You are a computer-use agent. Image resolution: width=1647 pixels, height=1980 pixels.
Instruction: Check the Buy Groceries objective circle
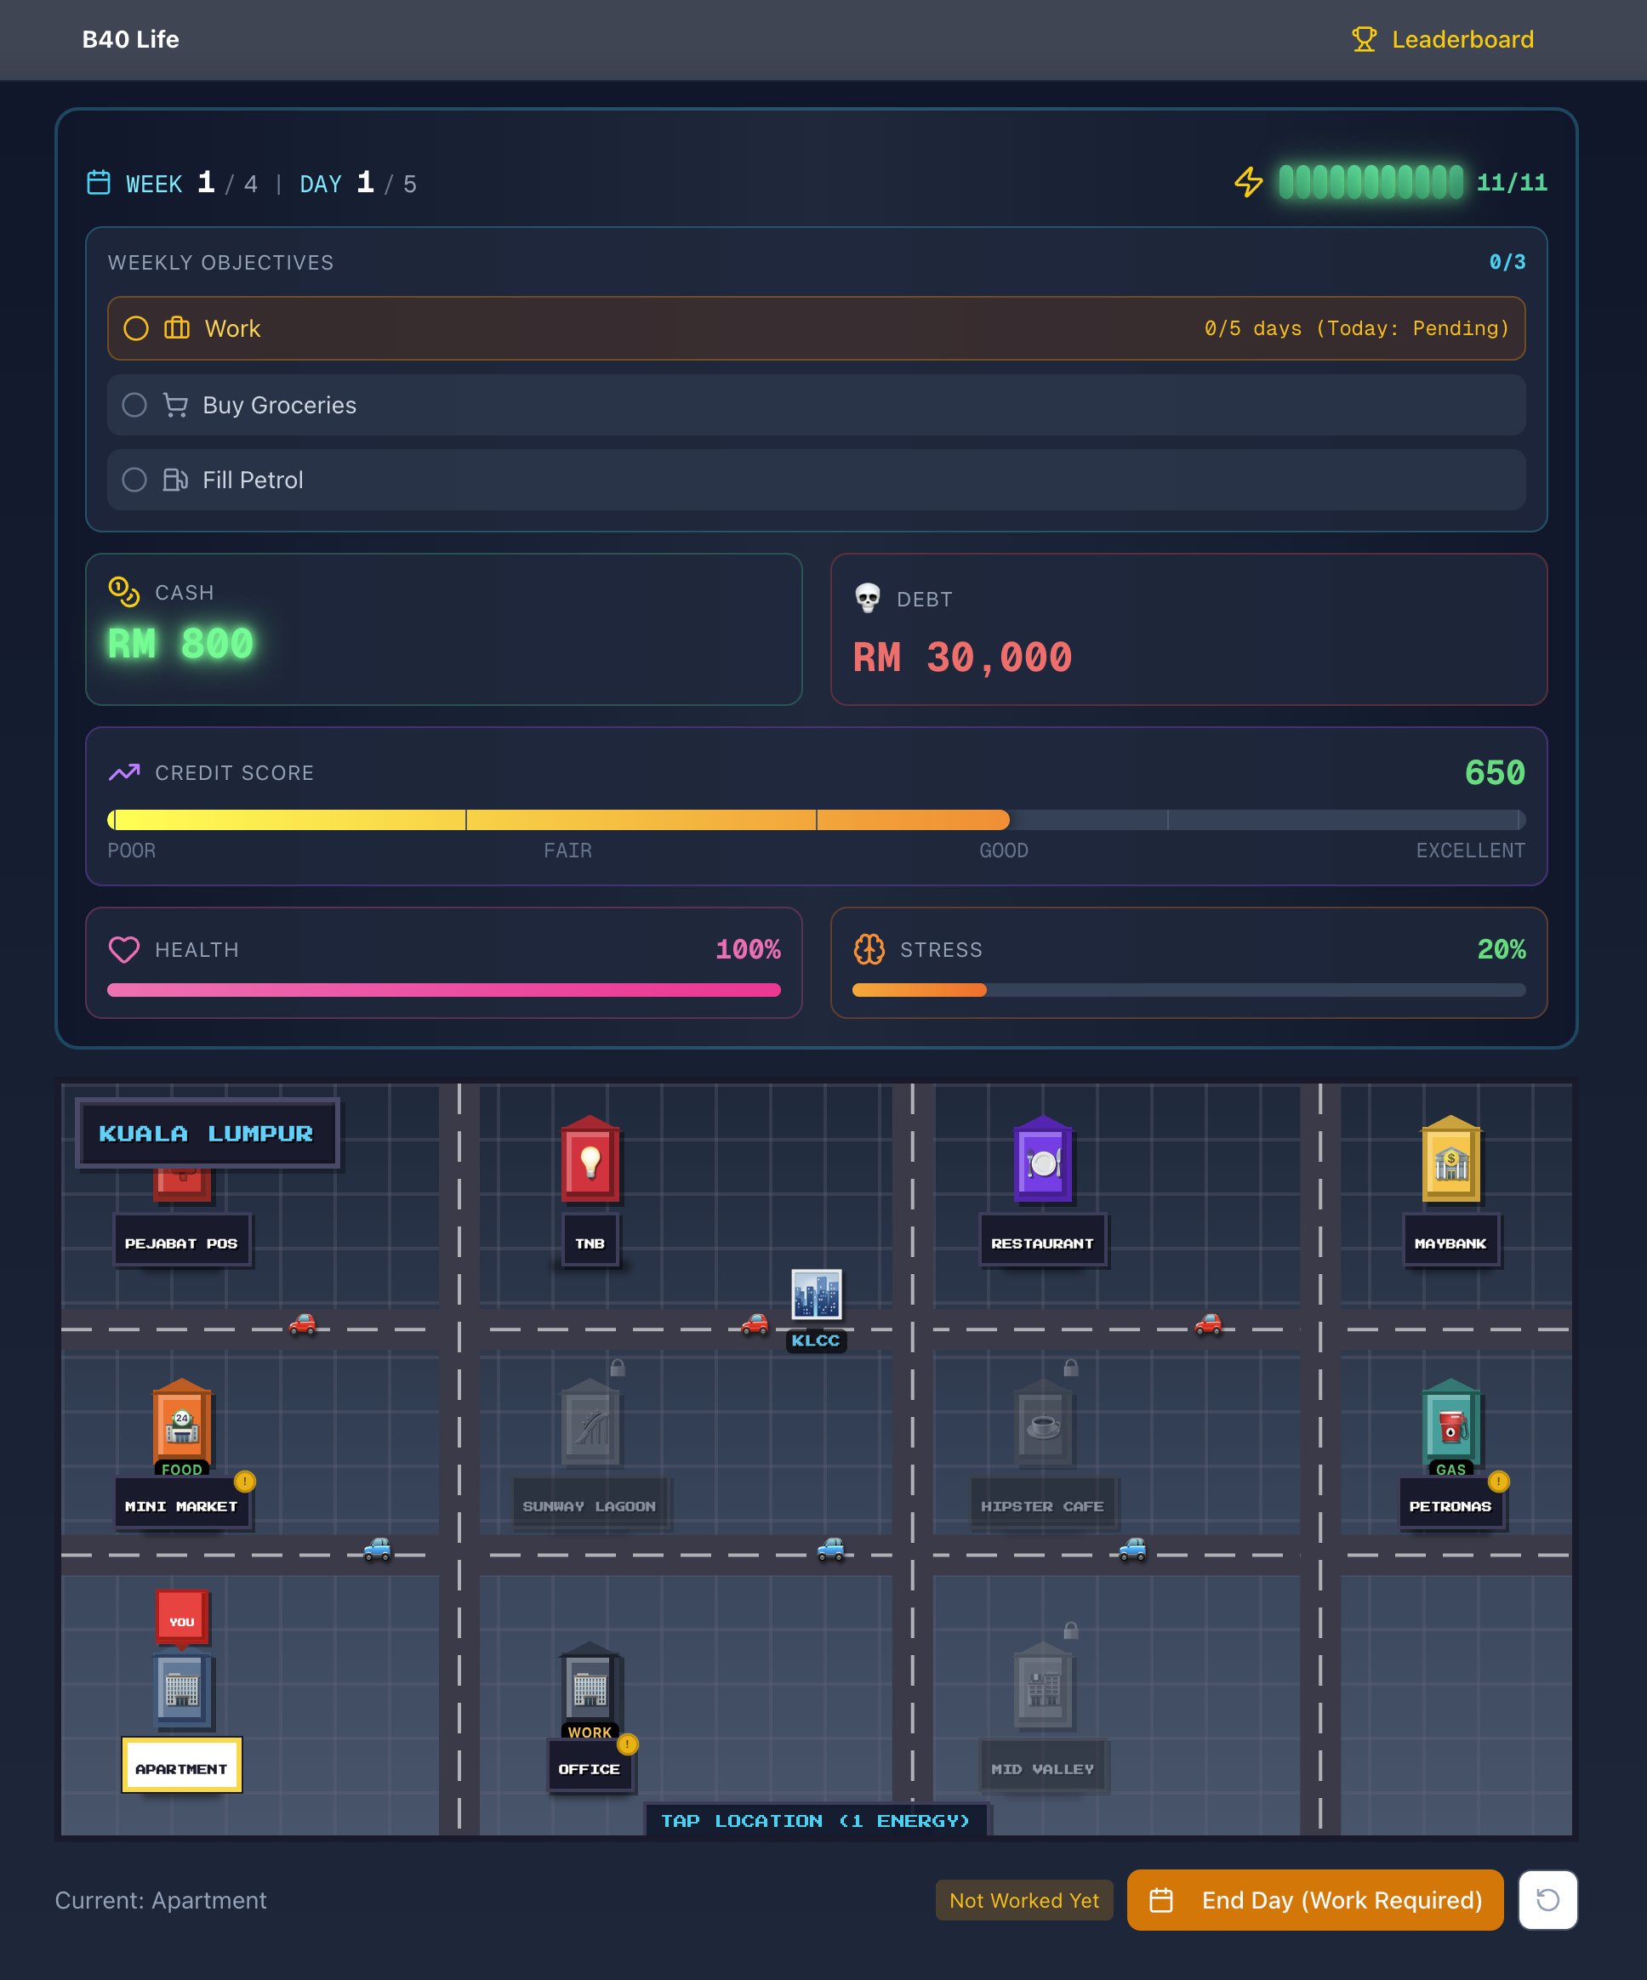click(x=135, y=405)
